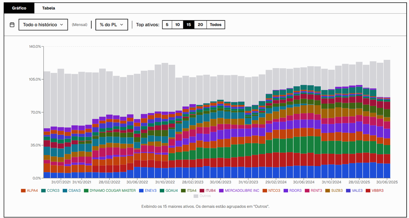Image resolution: width=409 pixels, height=218 pixels.
Task: Click the 0.0% y-axis label
Action: pos(37,178)
